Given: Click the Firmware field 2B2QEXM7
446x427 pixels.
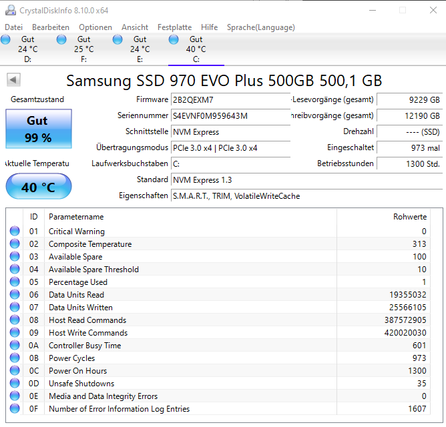Looking at the screenshot, I should pos(231,100).
